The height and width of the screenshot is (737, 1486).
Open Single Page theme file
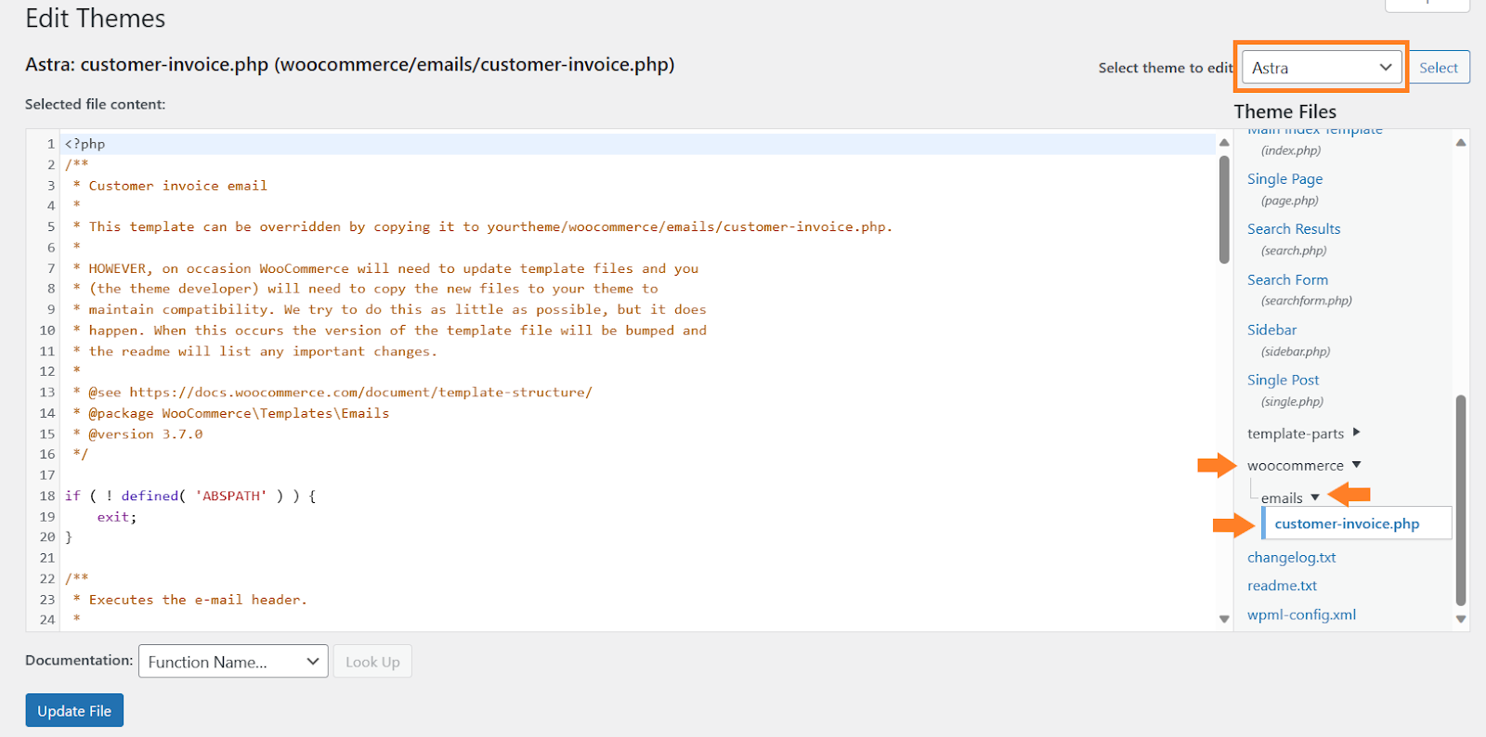pos(1284,179)
